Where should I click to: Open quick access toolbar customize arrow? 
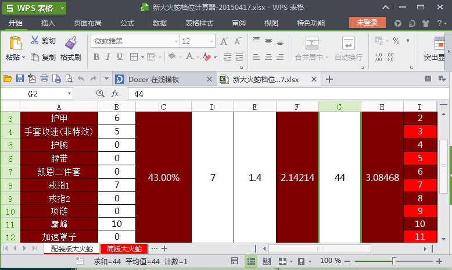[x=106, y=79]
